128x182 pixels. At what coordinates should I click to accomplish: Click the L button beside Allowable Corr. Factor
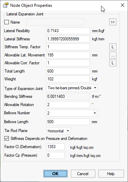click(113, 63)
